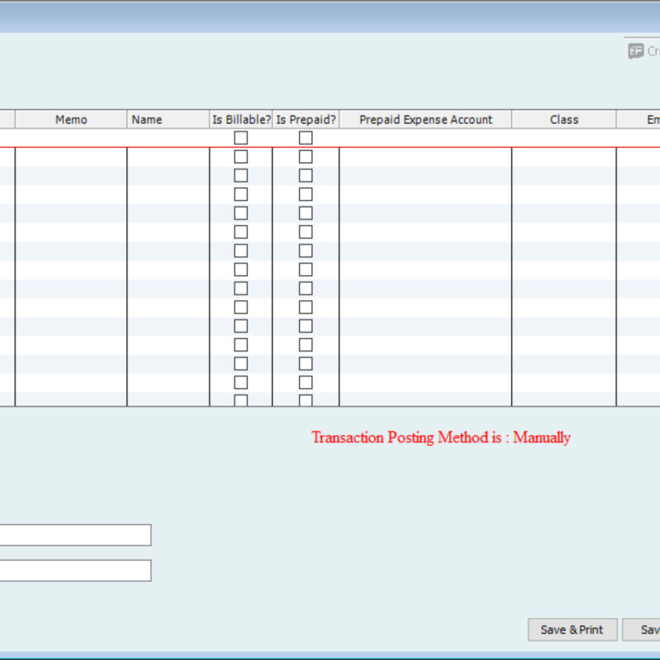Enable Is Prepaid in the fifth row
660x660 pixels.
click(x=306, y=213)
